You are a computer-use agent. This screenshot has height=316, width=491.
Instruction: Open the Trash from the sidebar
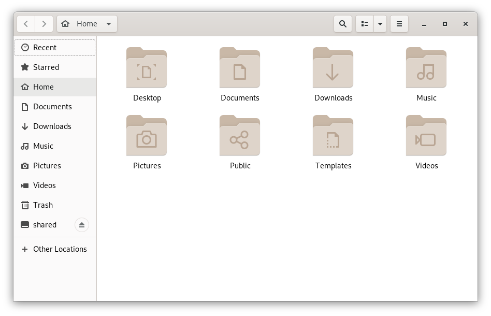click(43, 205)
